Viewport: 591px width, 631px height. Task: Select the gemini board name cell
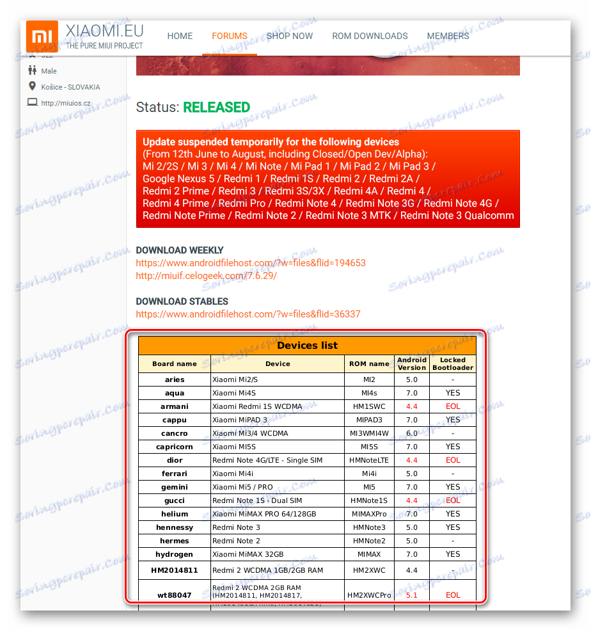tap(174, 487)
